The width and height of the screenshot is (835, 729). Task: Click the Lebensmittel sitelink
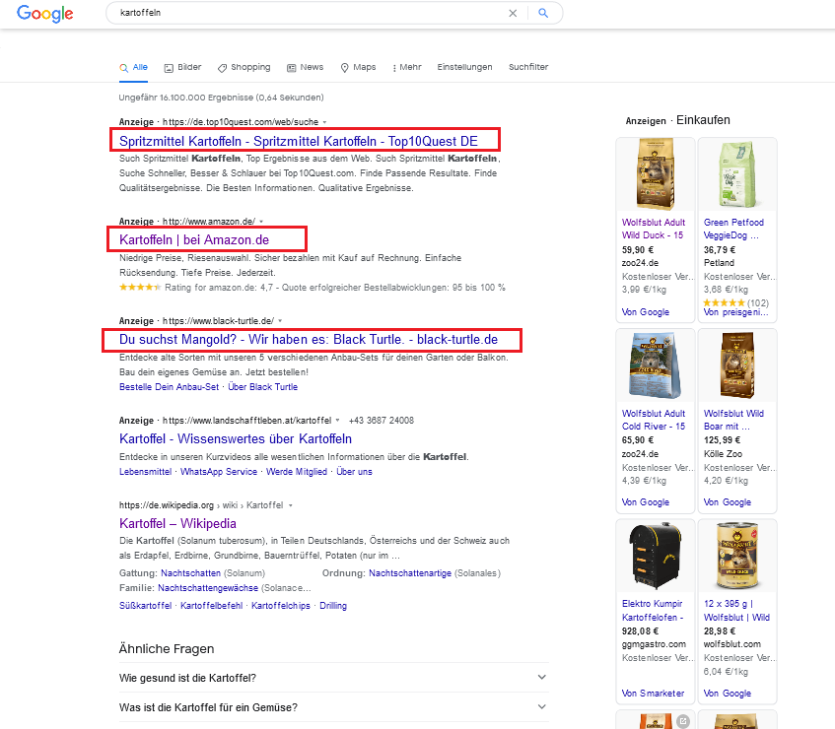click(x=145, y=472)
